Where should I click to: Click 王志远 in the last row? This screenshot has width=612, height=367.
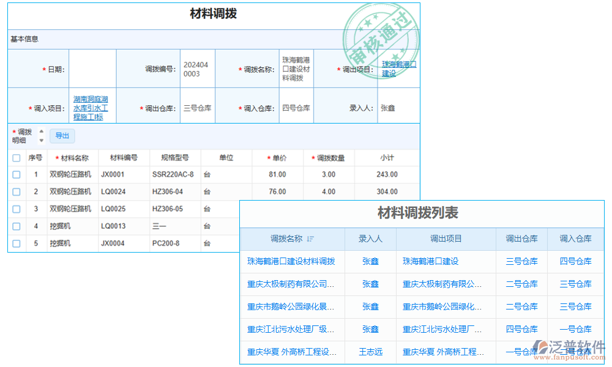tap(371, 352)
